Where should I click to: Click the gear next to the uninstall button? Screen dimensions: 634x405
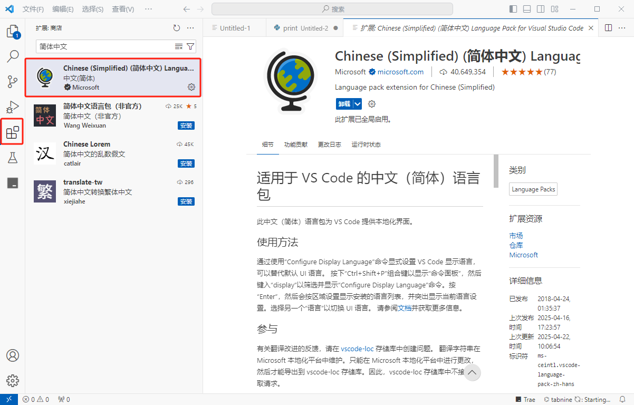(372, 103)
